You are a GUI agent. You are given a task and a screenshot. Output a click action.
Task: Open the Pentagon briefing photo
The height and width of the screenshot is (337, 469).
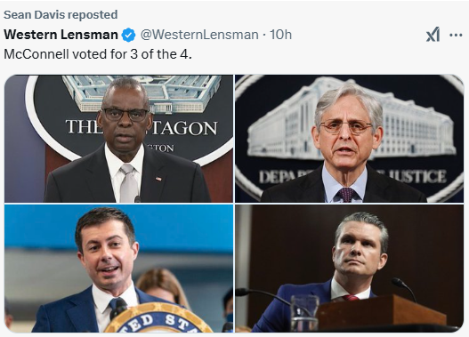[118, 139]
